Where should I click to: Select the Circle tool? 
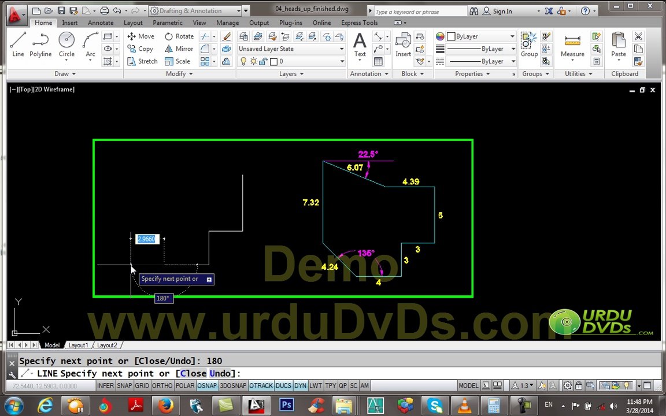point(66,44)
